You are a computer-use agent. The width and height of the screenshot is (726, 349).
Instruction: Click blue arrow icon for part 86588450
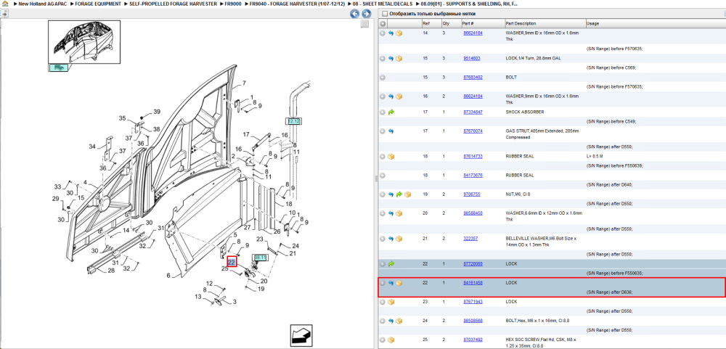tap(391, 213)
